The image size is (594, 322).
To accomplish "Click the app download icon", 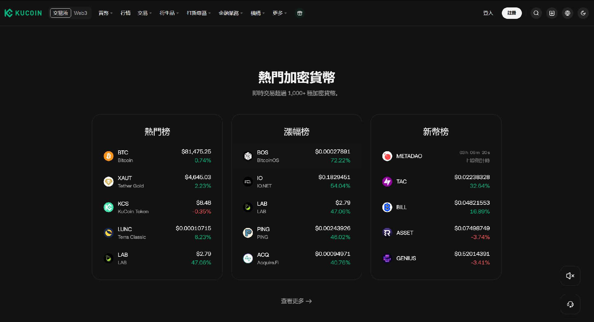I will click(552, 13).
